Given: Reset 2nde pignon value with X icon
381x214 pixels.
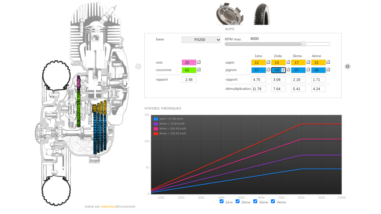Looking at the screenshot, I should click(x=288, y=70).
